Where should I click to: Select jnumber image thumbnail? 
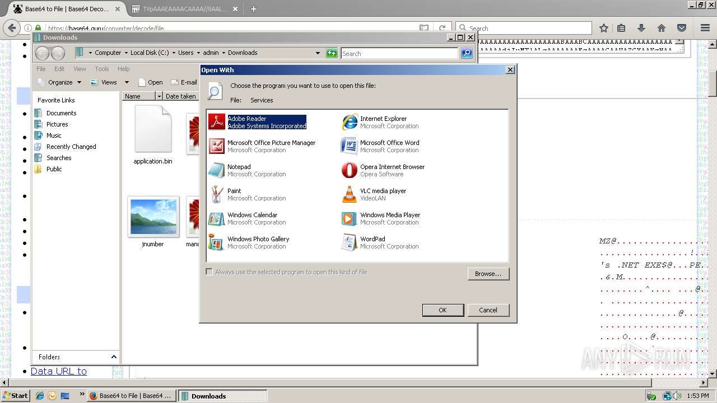153,217
